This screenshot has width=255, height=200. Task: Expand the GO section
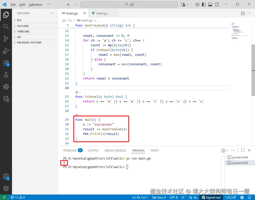point(35,37)
